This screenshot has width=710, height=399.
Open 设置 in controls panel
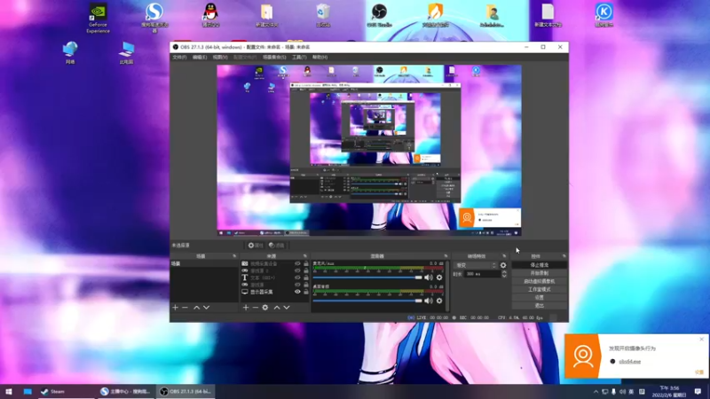(540, 298)
